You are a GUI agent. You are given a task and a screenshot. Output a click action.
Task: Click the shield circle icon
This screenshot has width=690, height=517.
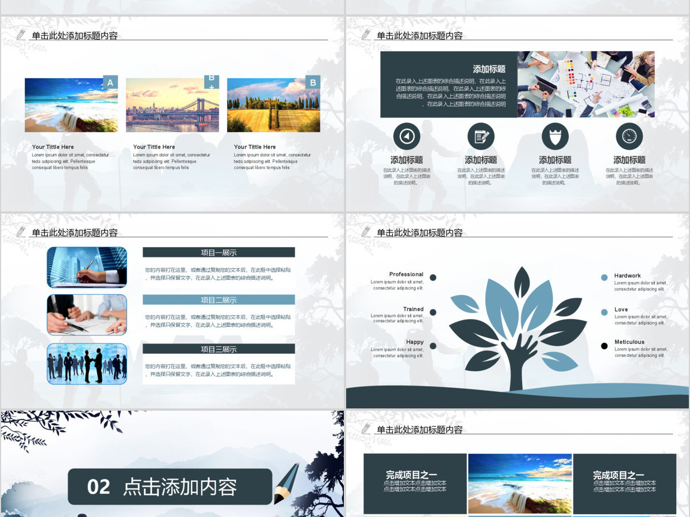coord(555,136)
